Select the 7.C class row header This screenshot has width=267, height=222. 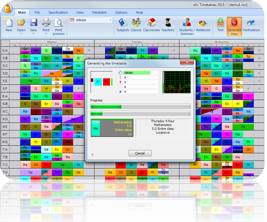[x=5, y=165]
